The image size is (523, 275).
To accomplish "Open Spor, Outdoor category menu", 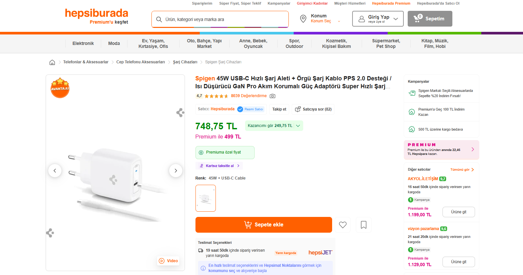I will pyautogui.click(x=294, y=43).
